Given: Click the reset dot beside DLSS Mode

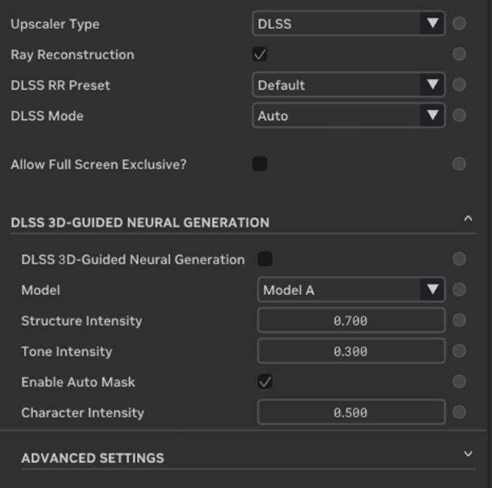Looking at the screenshot, I should coord(459,115).
